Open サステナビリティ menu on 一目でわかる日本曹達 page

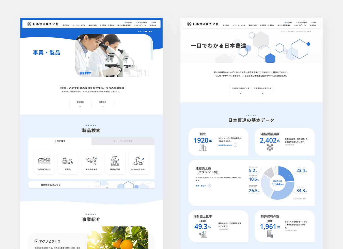coord(300,25)
